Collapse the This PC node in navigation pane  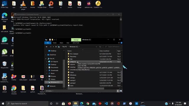[46, 59]
